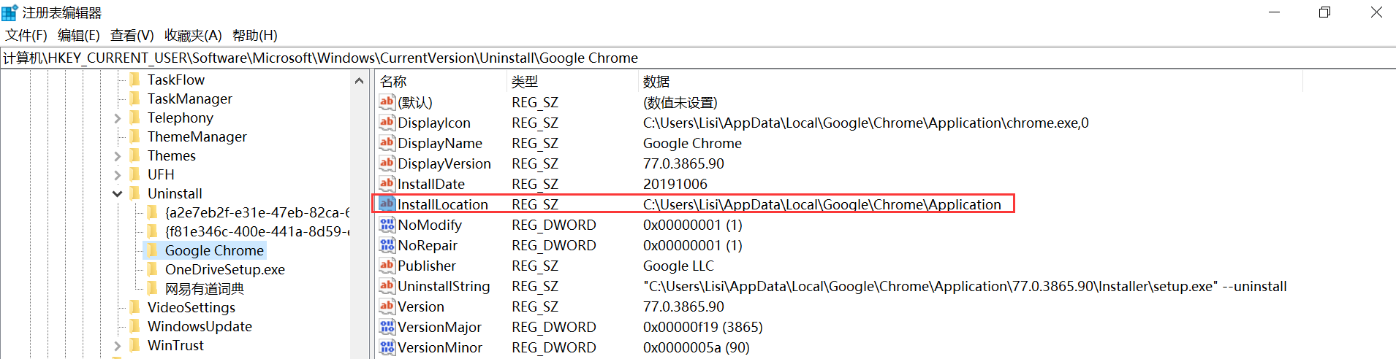The height and width of the screenshot is (359, 1396).
Task: Open the 编辑(E) menu
Action: 79,35
